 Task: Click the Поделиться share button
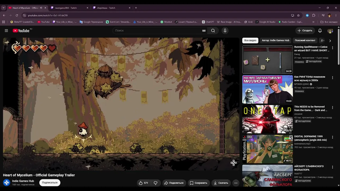pos(174,183)
